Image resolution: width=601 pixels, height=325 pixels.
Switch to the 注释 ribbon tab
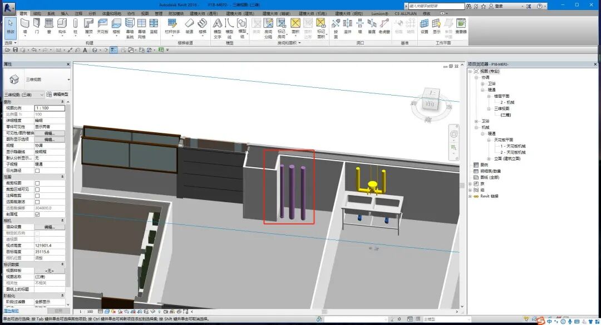click(78, 13)
